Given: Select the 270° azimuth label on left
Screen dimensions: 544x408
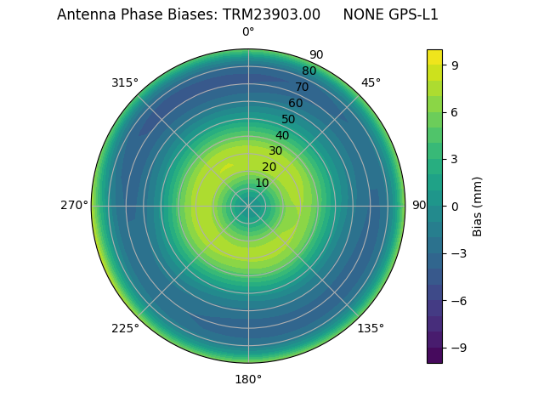Looking at the screenshot, I should click(x=74, y=206).
